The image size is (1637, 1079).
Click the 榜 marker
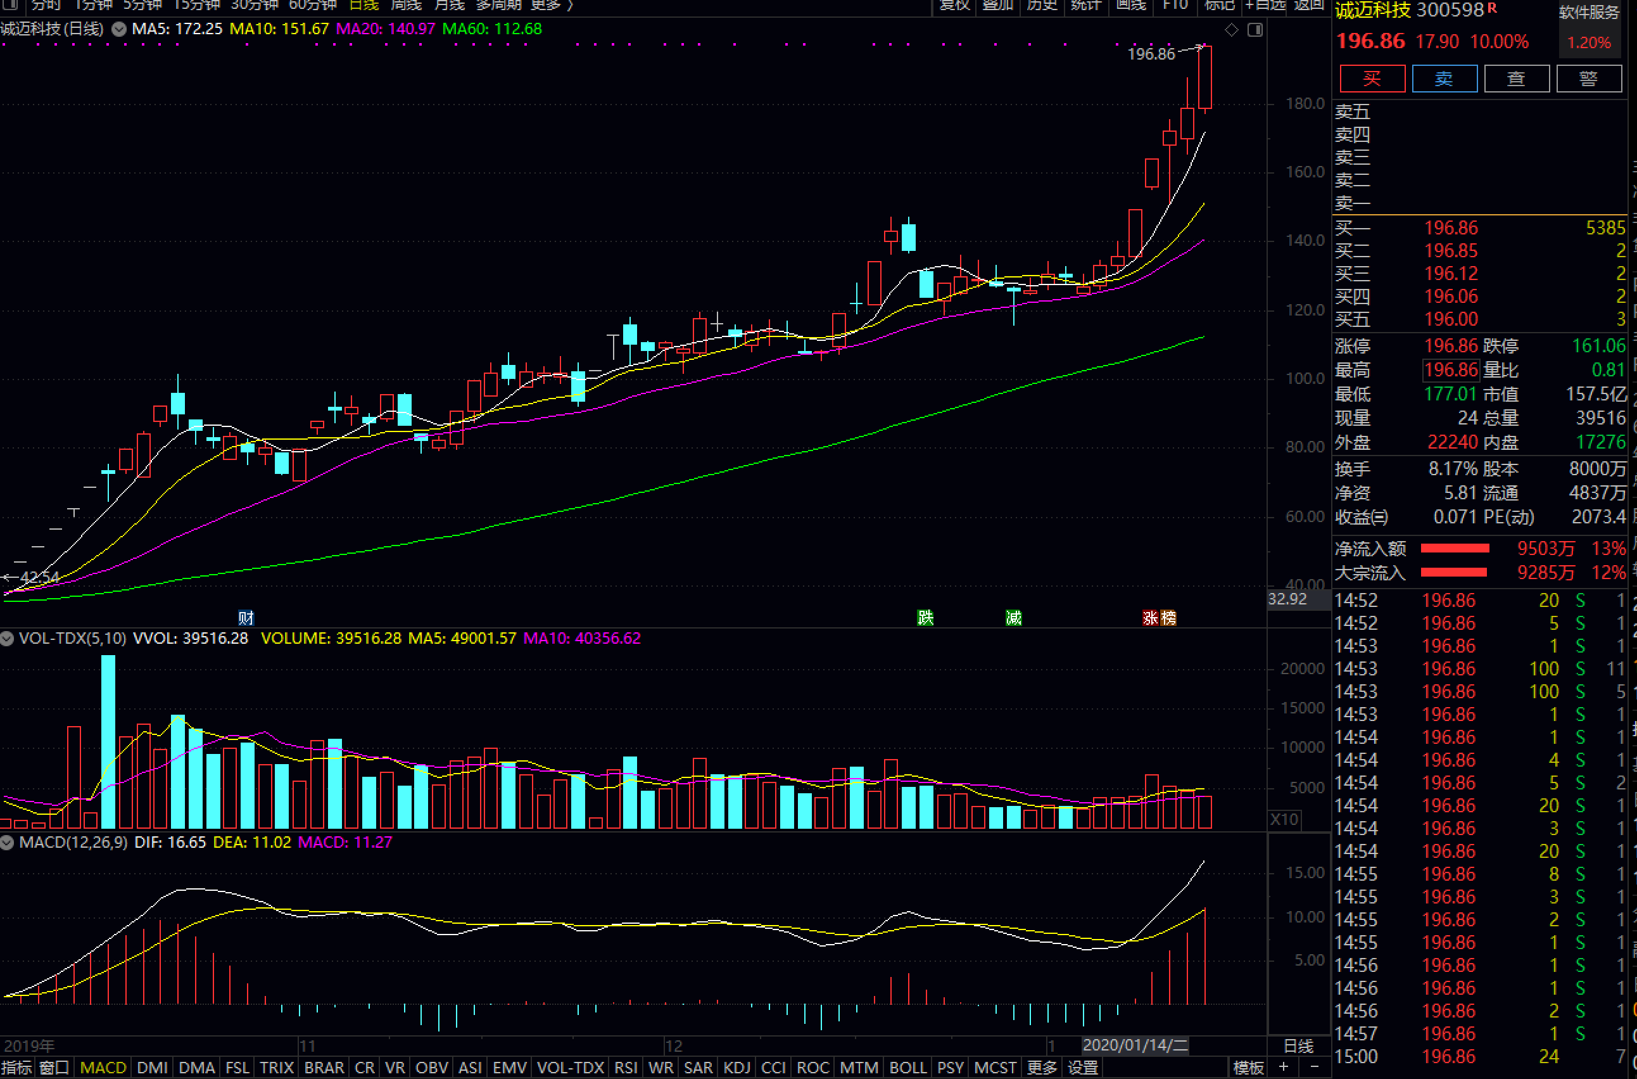click(1168, 617)
